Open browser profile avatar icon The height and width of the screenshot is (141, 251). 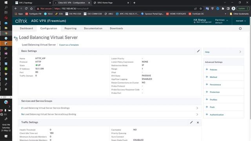pyautogui.click(x=233, y=9)
